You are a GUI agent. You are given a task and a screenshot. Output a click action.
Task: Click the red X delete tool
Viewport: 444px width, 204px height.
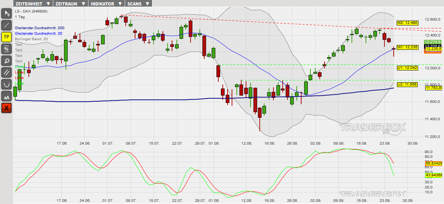pos(7,108)
